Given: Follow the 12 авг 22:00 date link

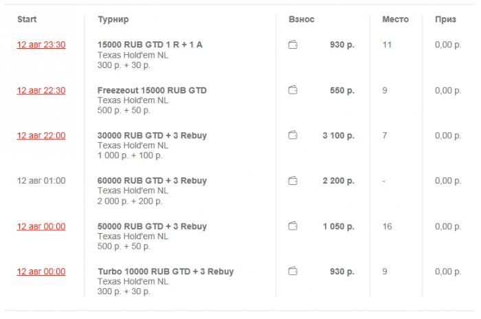Looking at the screenshot, I should (x=41, y=135).
